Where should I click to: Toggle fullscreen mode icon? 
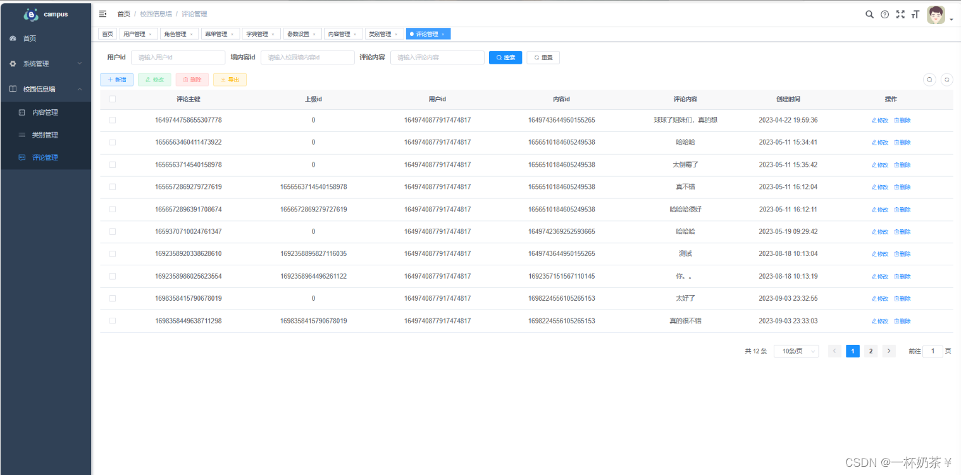pyautogui.click(x=900, y=14)
